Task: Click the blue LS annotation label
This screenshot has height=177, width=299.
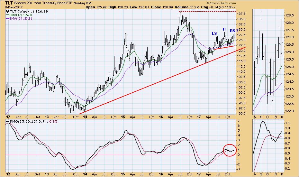Action: pos(214,33)
